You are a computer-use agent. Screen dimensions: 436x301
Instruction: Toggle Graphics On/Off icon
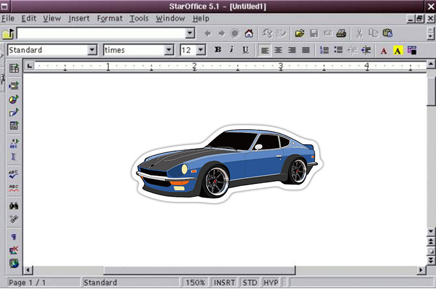pyautogui.click(x=14, y=250)
